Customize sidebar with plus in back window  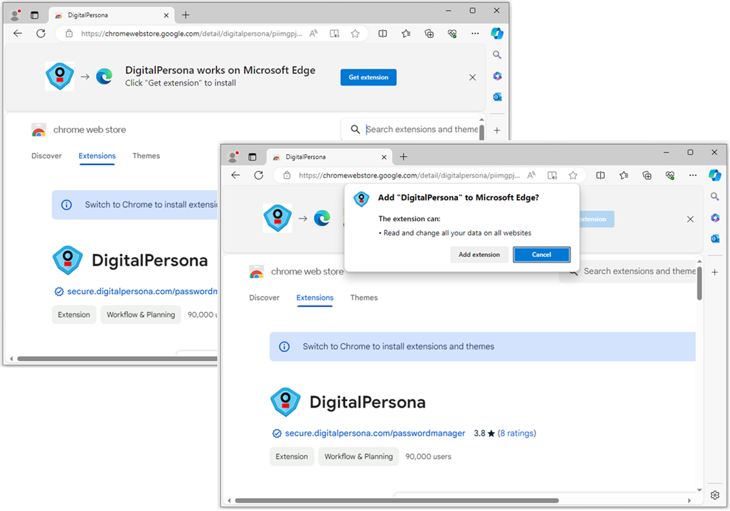point(497,130)
